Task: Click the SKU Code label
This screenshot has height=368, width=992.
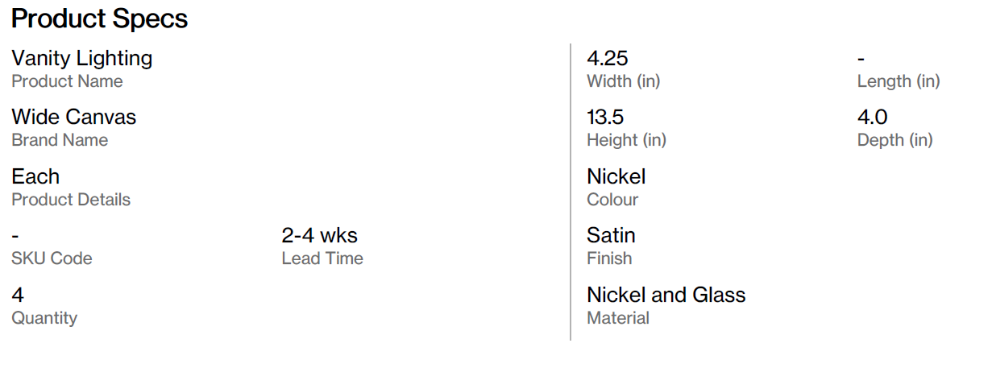Action: tap(52, 258)
